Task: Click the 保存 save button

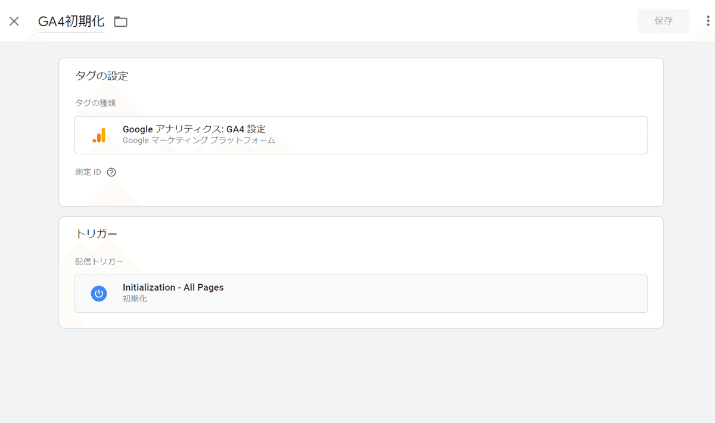Action: tap(663, 21)
